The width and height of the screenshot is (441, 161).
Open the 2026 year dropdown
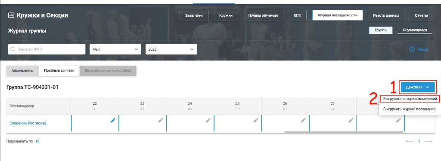(171, 49)
